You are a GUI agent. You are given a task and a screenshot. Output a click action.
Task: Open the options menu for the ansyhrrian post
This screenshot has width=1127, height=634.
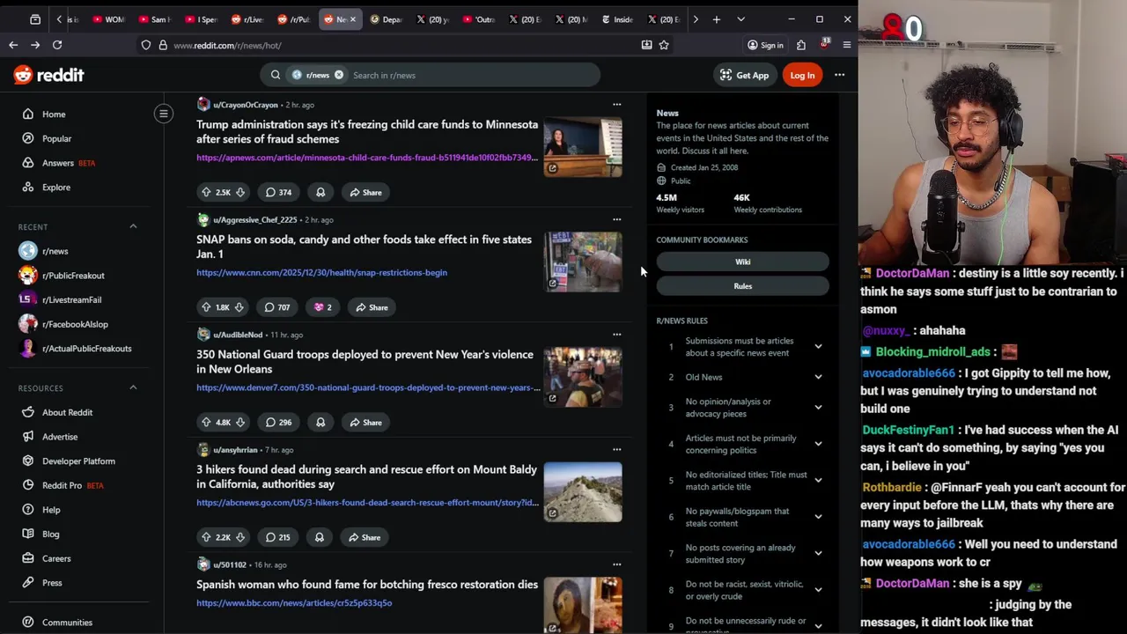click(616, 450)
